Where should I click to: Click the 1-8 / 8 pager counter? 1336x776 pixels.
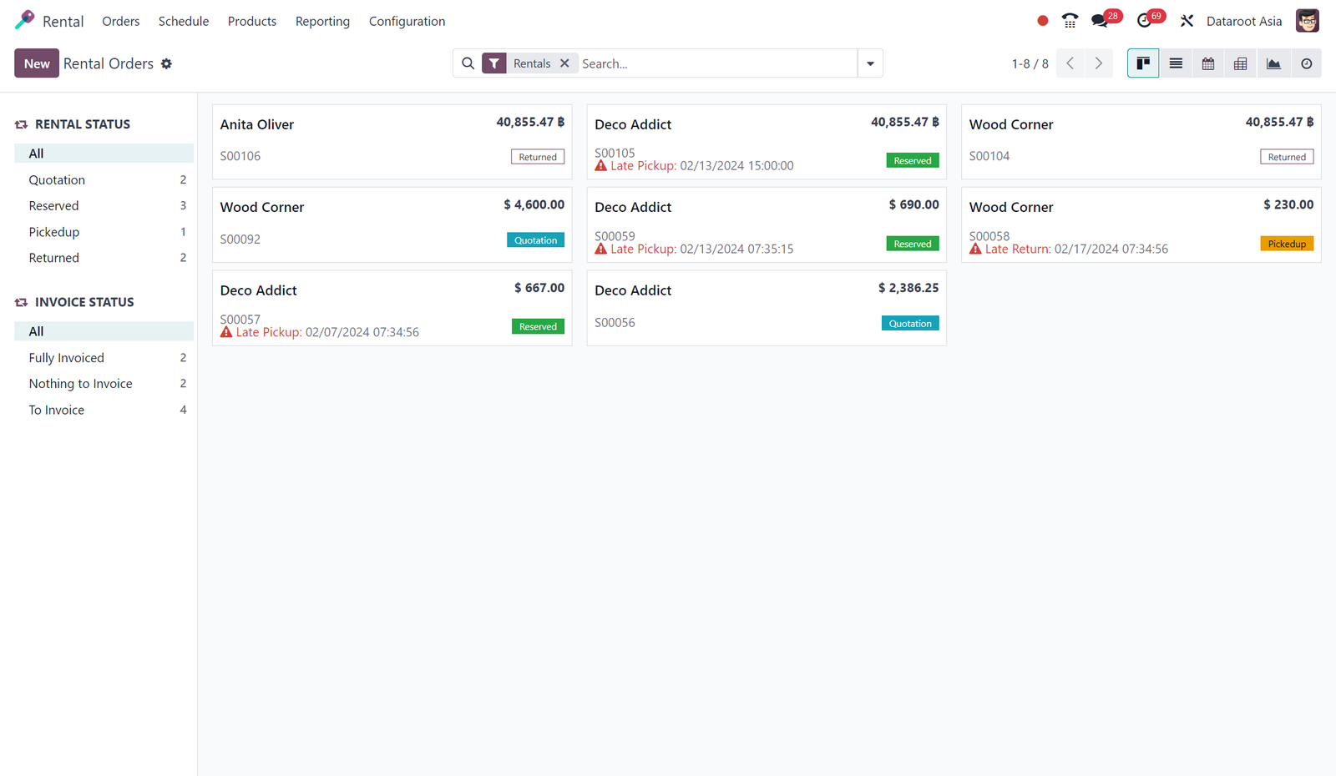[1030, 63]
